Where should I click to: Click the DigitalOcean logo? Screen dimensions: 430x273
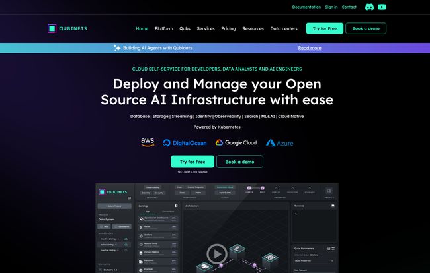185,143
